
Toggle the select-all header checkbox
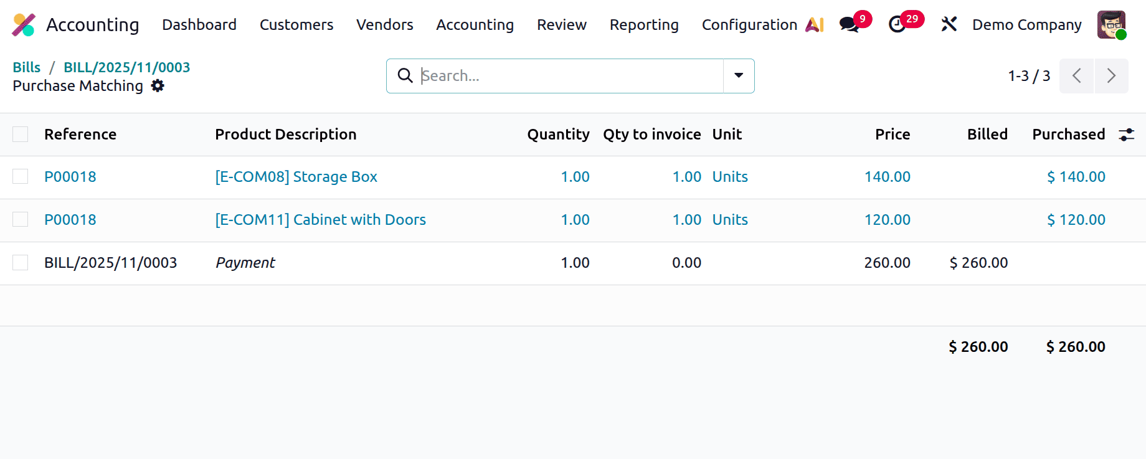(21, 135)
